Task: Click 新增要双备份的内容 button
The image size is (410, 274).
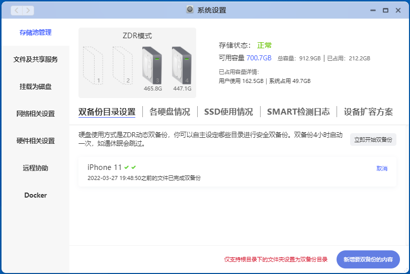Action: (x=368, y=259)
